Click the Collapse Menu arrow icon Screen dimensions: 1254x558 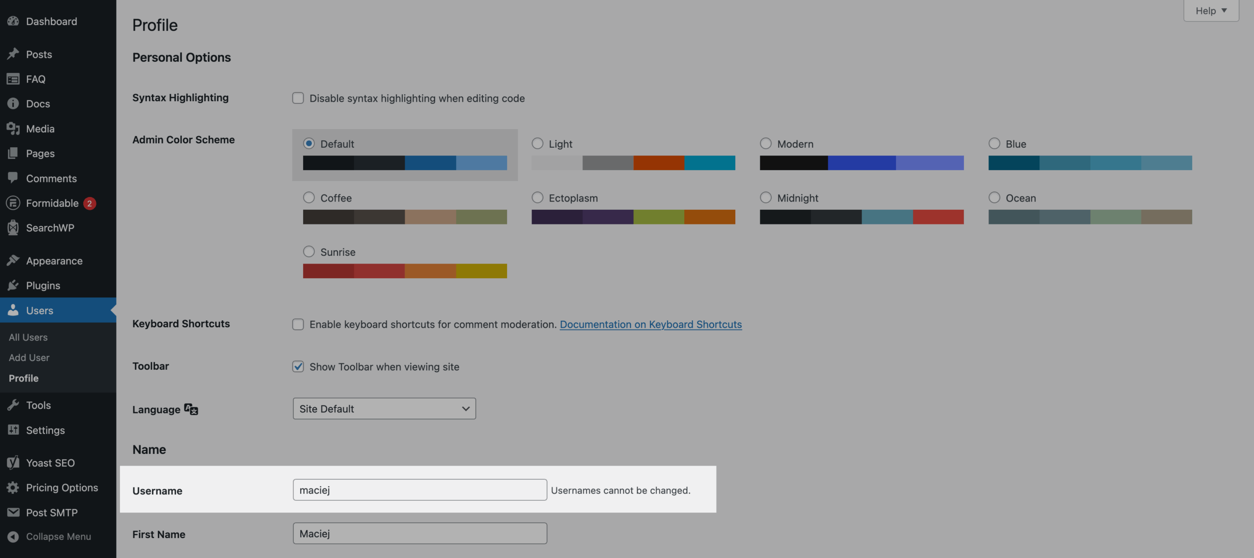13,536
